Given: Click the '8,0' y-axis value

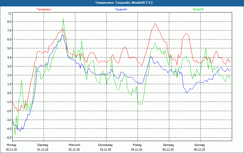Looking at the screenshot, I should 9,21.
